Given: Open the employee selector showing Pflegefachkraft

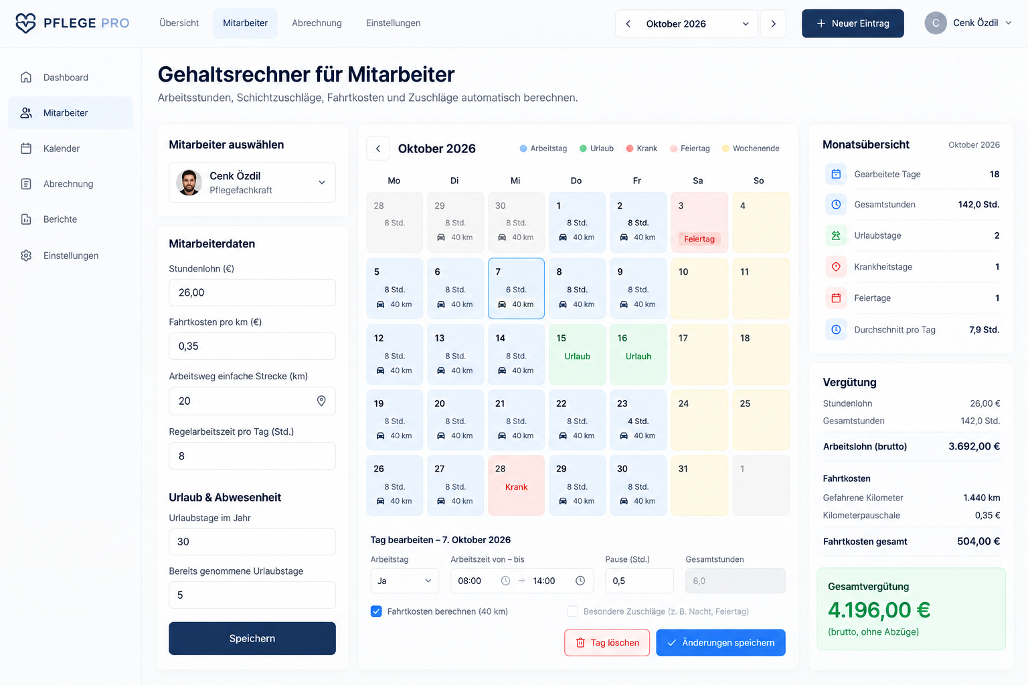Looking at the screenshot, I should [x=252, y=182].
